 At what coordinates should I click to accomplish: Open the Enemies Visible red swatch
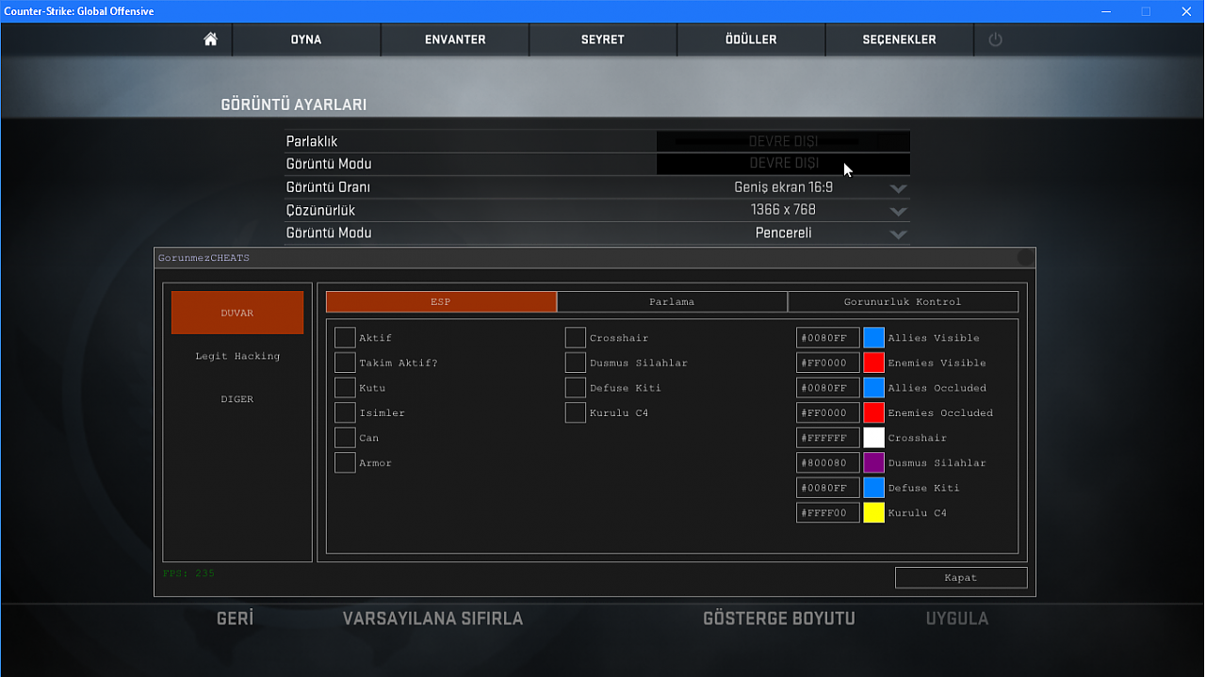[874, 363]
